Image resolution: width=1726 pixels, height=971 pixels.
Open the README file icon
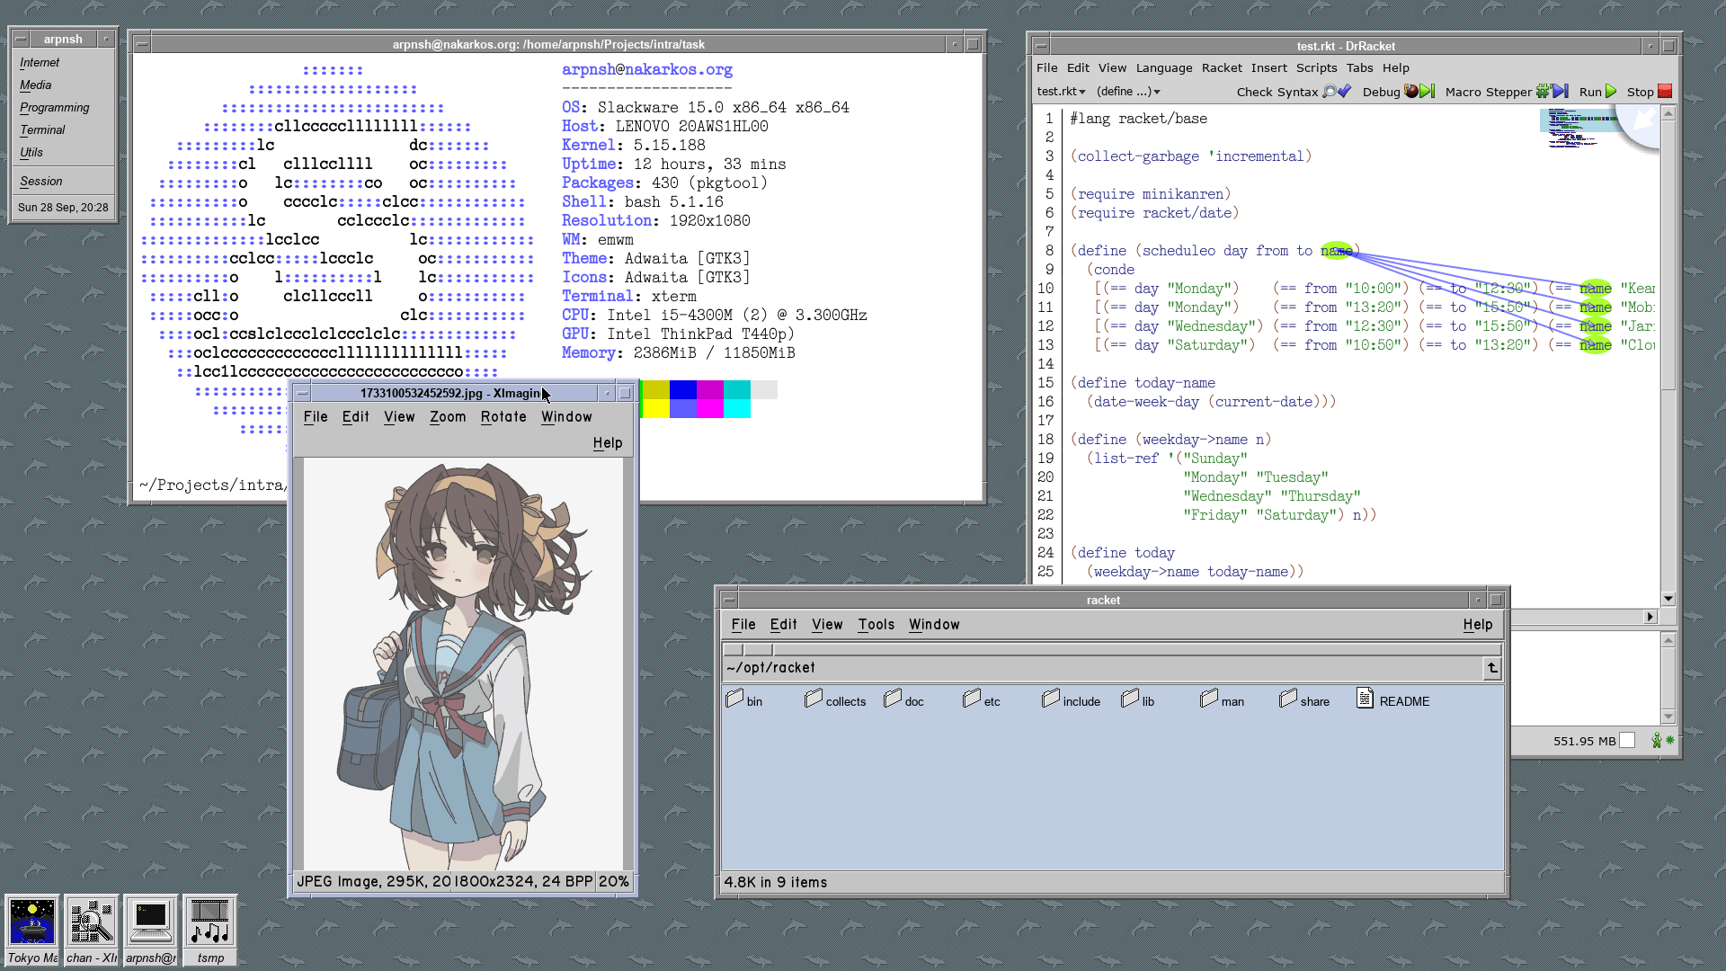pyautogui.click(x=1365, y=699)
